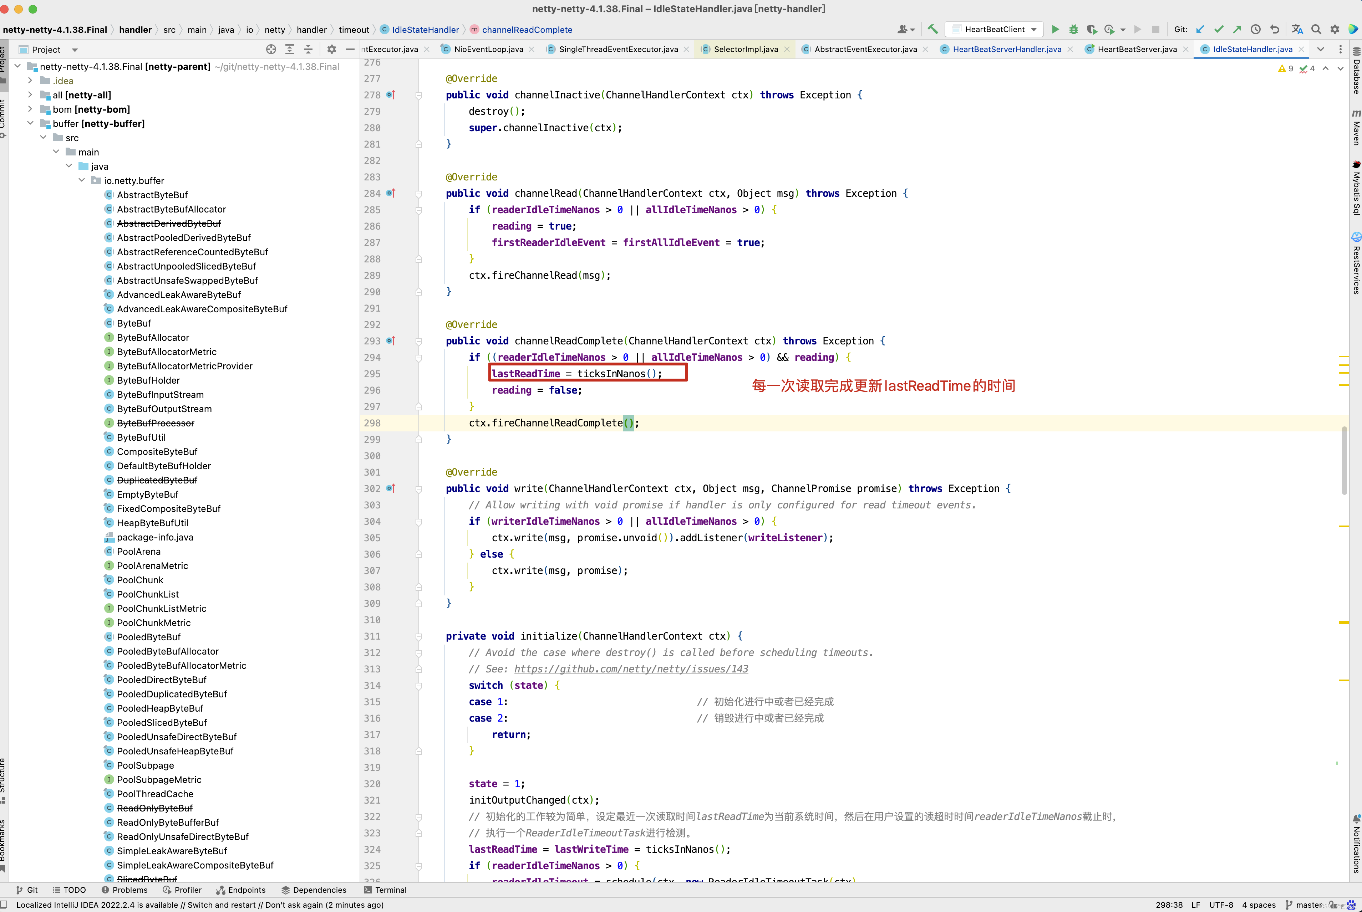Click Git update project blue arrow
The height and width of the screenshot is (912, 1362).
click(x=1200, y=30)
